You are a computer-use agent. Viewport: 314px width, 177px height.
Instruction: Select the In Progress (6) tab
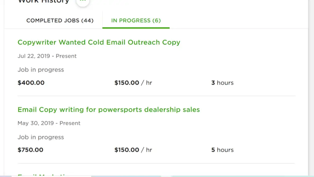[x=136, y=21]
